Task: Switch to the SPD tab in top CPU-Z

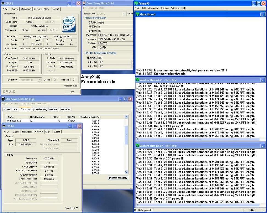Action: coord(46,9)
